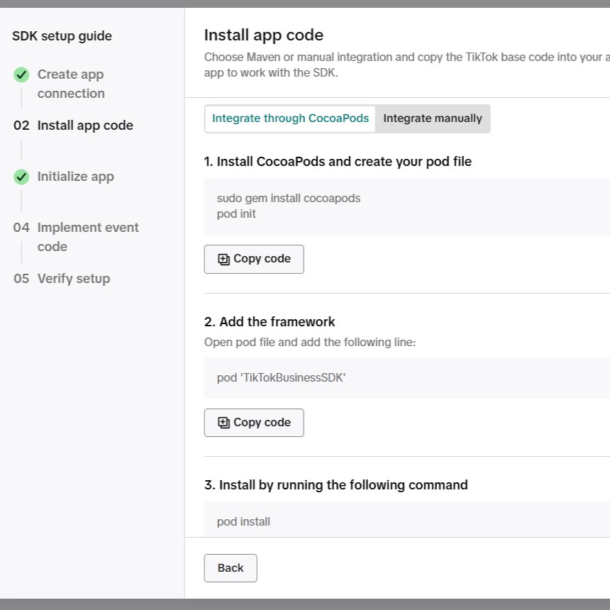Click the sudo gem install cocoapods code block

(x=407, y=206)
